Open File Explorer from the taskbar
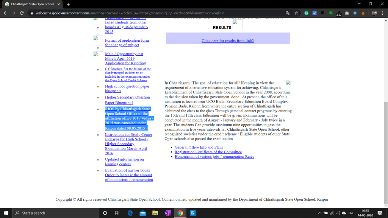Screen dimensions: 388x218 click(x=155, y=213)
